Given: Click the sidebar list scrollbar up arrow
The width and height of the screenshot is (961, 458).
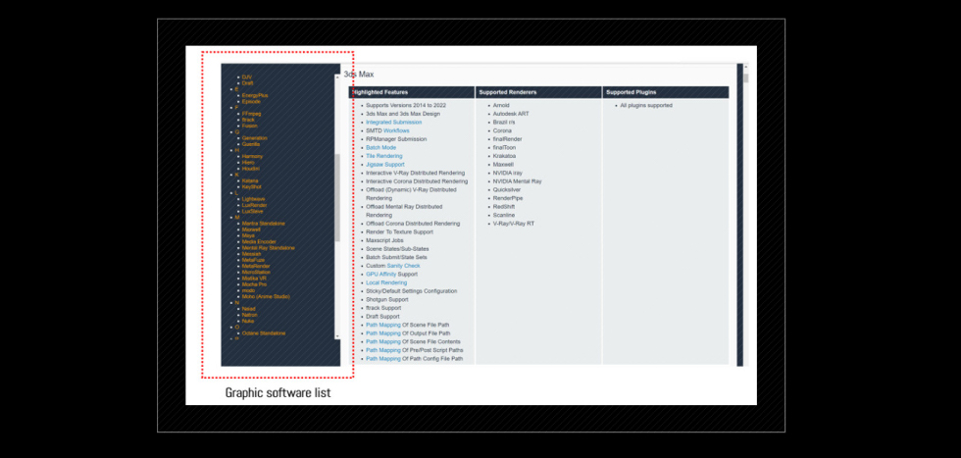Looking at the screenshot, I should coord(337,77).
